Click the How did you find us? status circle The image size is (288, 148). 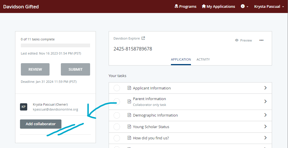pos(117,138)
